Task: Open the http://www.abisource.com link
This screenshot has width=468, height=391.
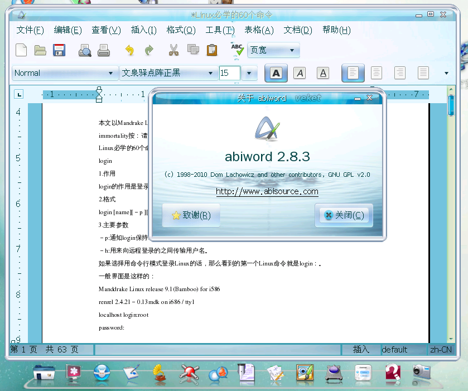Action: [267, 191]
